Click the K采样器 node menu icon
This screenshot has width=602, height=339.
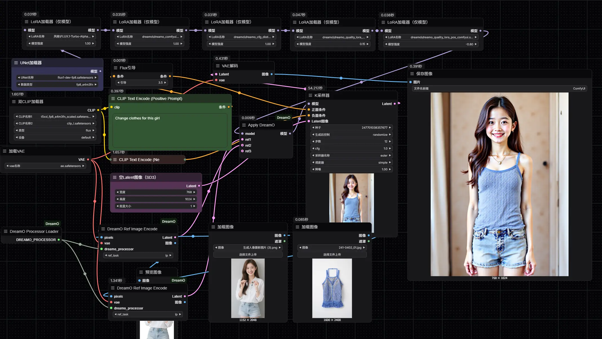[x=310, y=95]
